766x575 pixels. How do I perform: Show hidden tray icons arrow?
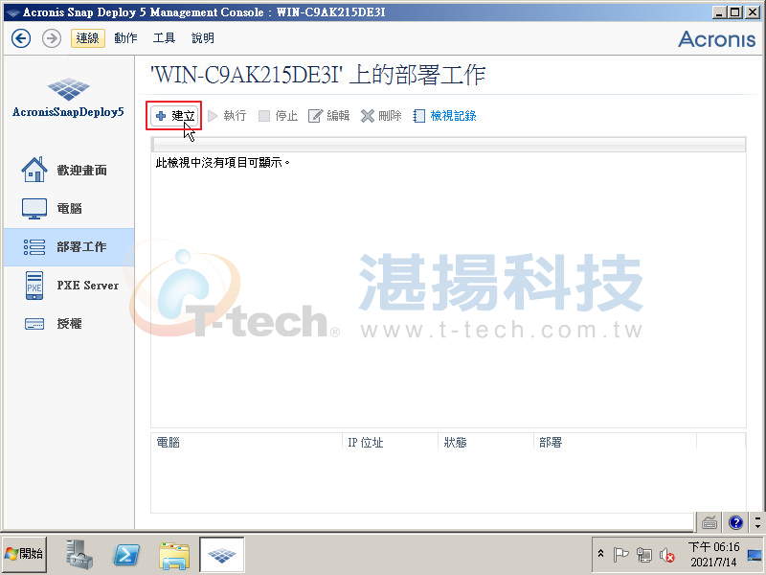[601, 553]
